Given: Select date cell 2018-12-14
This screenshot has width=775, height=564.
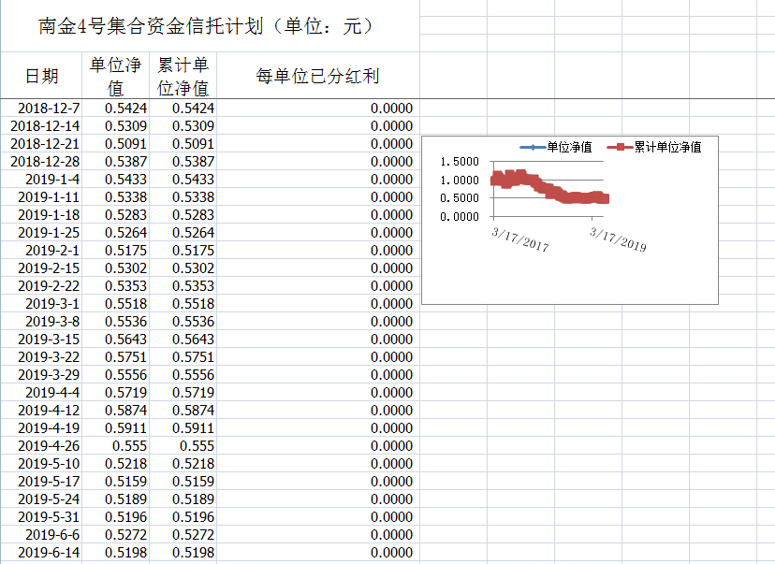Looking at the screenshot, I should pyautogui.click(x=41, y=126).
